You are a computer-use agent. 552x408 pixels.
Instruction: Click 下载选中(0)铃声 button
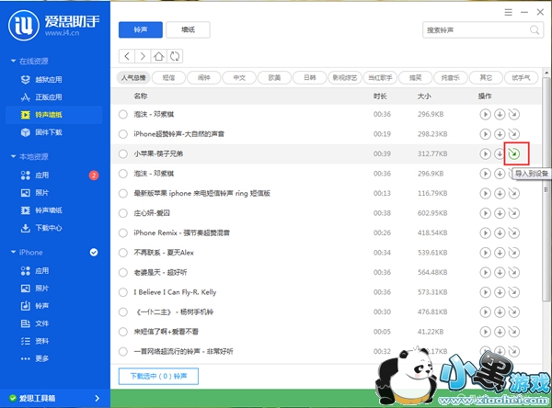pos(158,376)
